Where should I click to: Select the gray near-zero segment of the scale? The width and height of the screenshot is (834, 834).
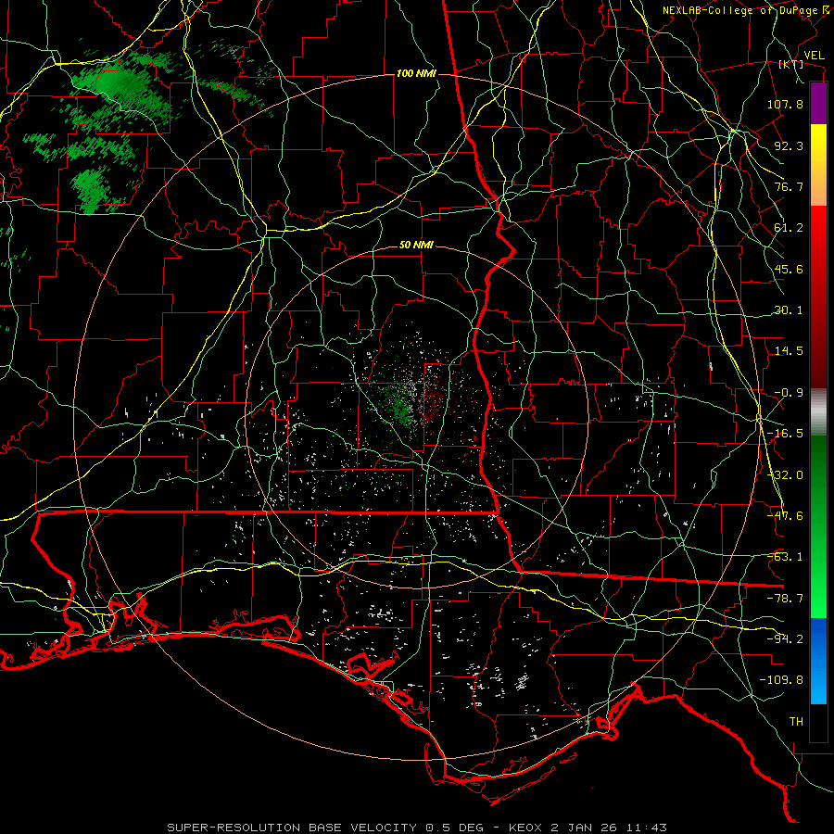[818, 412]
